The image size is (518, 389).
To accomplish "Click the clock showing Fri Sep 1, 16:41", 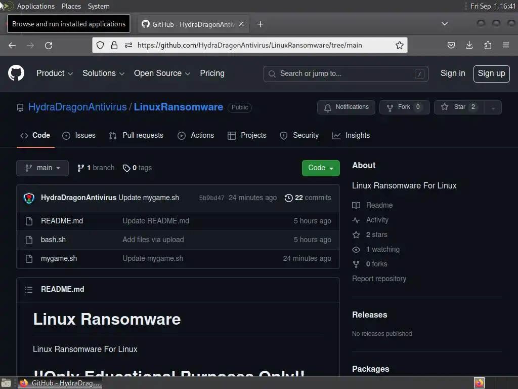I will [493, 6].
